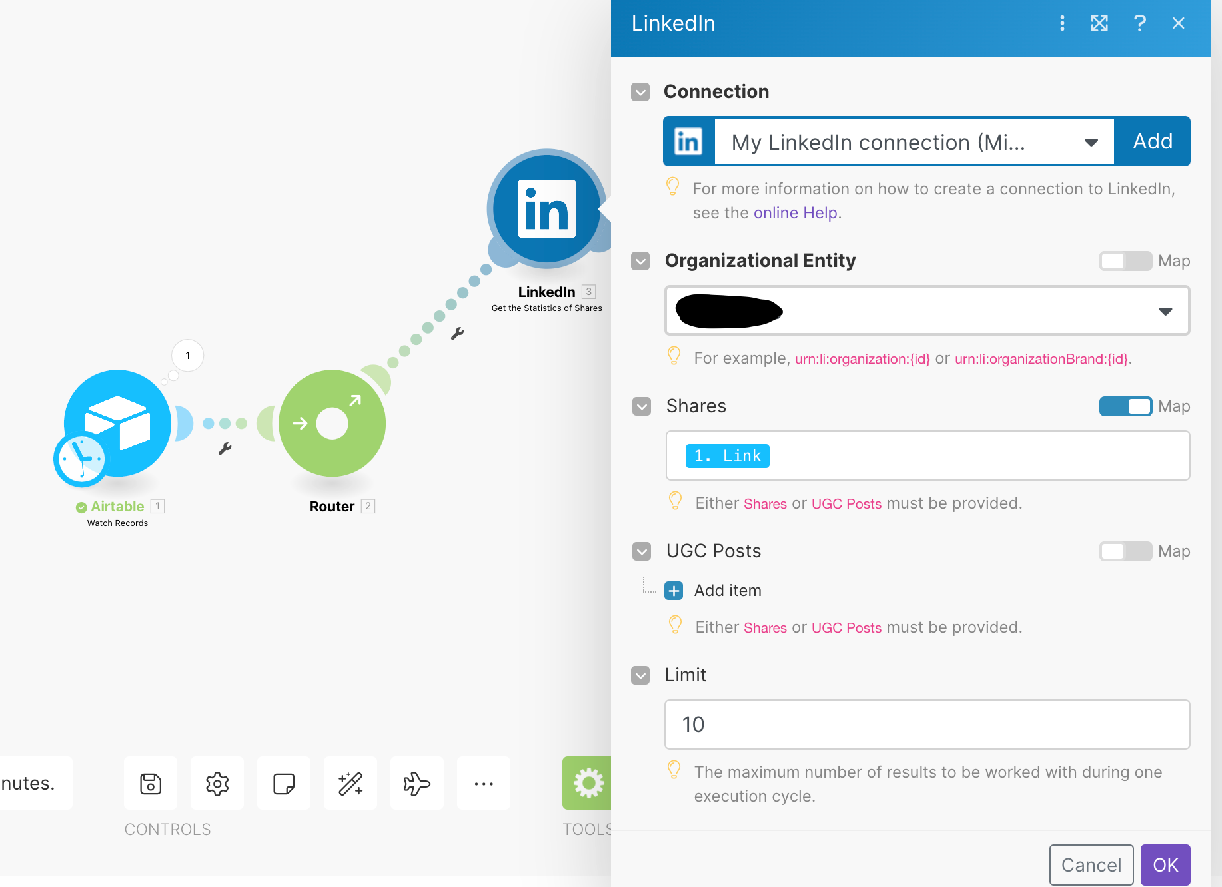Open the Router module
The width and height of the screenshot is (1222, 887).
tap(332, 424)
